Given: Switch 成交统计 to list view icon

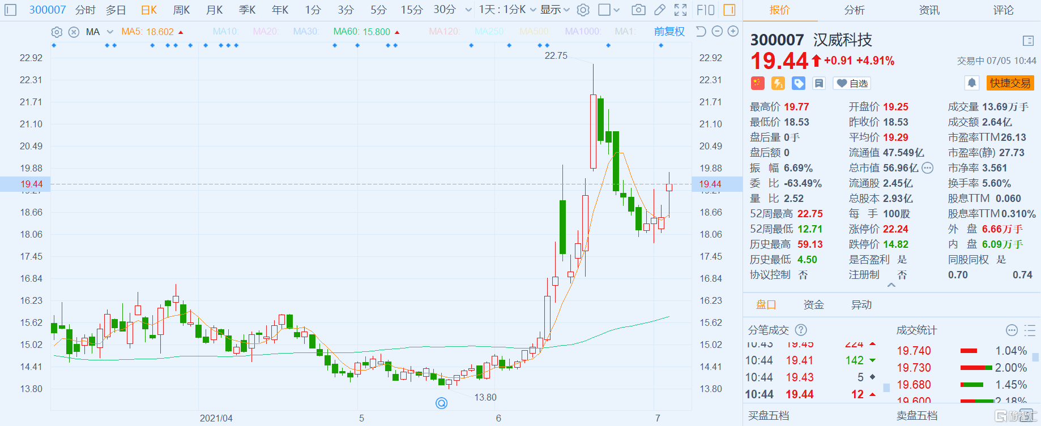Looking at the screenshot, I should (x=1030, y=330).
